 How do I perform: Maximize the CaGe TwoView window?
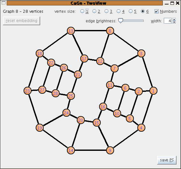tap(172, 3)
